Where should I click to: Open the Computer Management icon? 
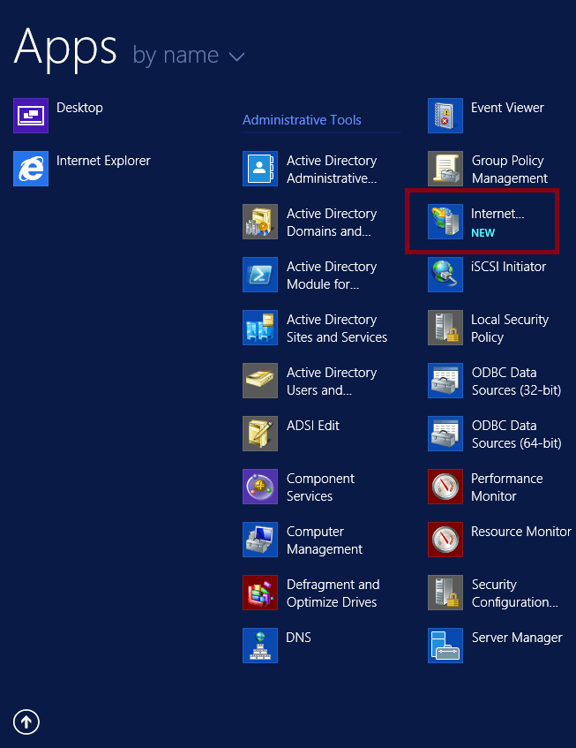(260, 539)
